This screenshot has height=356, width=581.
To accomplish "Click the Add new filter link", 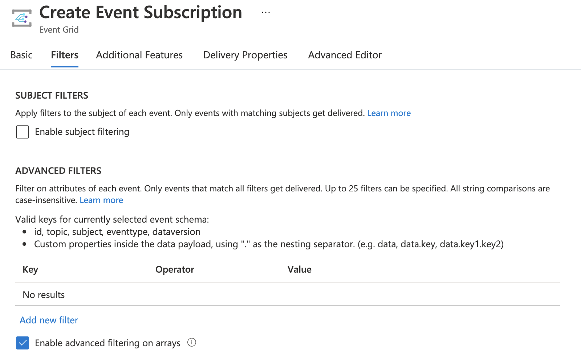I will click(x=49, y=320).
